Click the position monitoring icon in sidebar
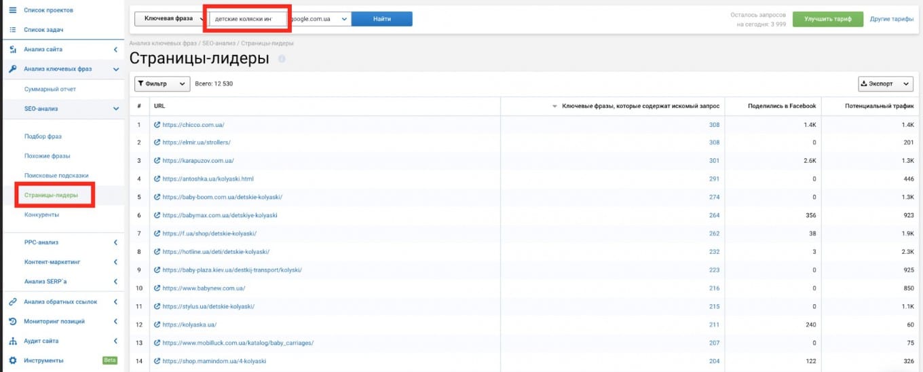The image size is (923, 372). [12, 321]
